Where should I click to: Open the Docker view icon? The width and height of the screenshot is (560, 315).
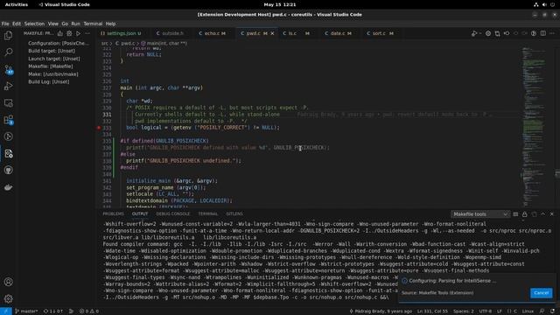pyautogui.click(x=8, y=187)
